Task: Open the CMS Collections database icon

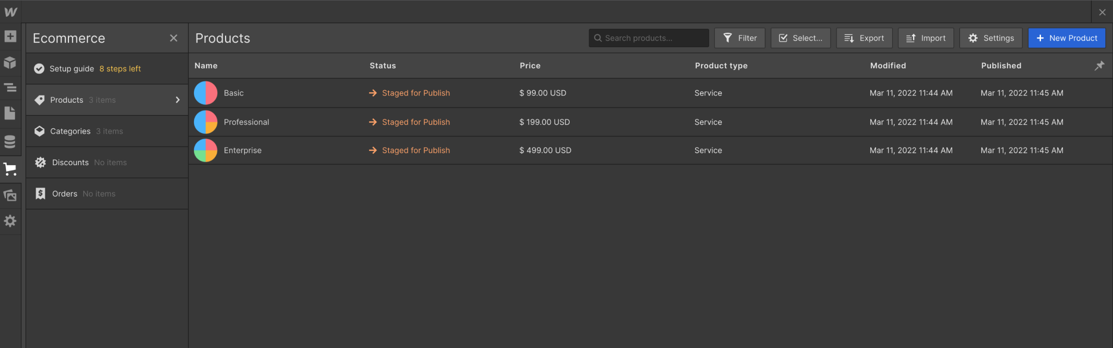Action: point(10,142)
